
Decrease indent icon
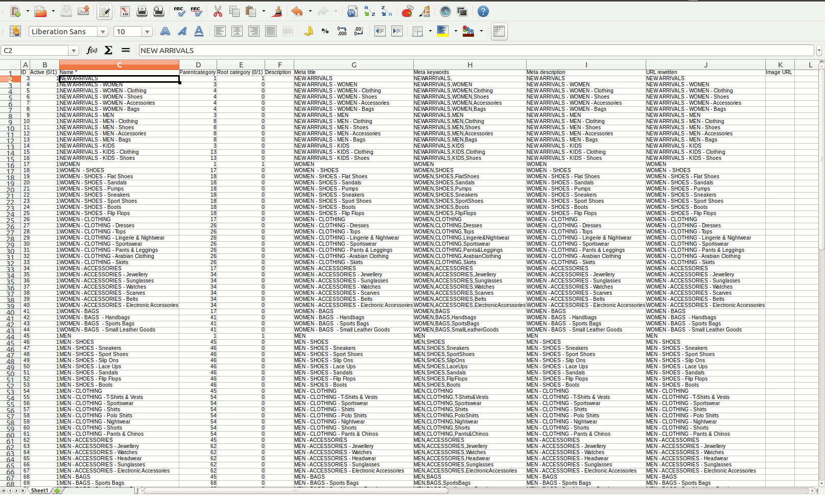point(380,31)
